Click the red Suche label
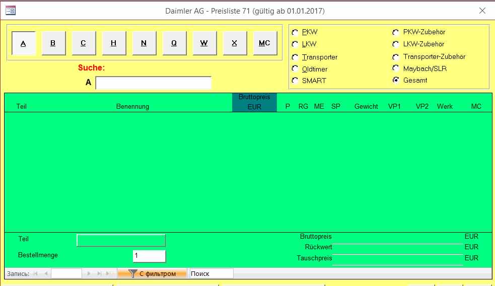The width and height of the screenshot is (495, 286). pos(91,67)
